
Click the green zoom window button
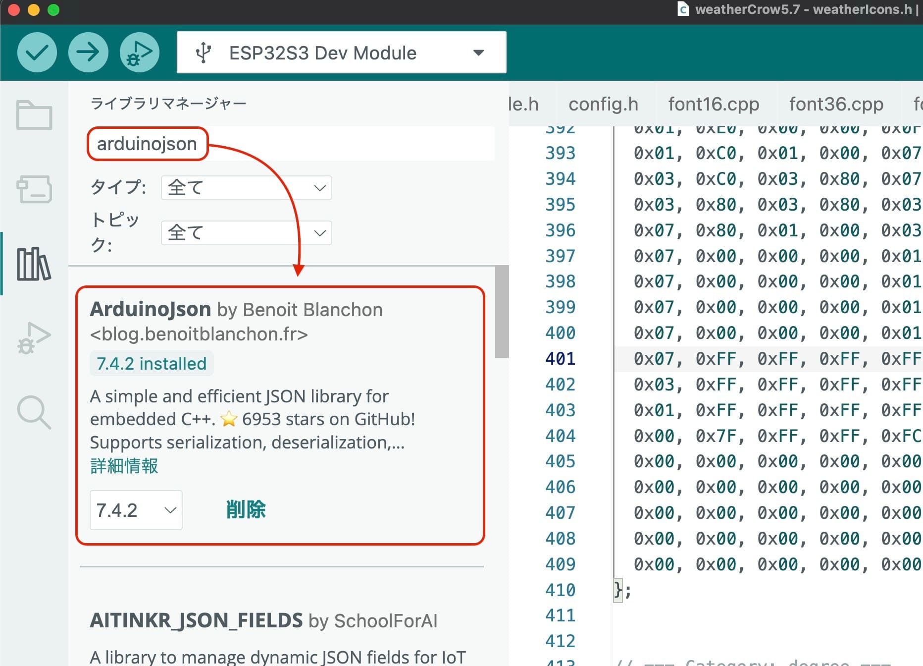click(x=53, y=10)
